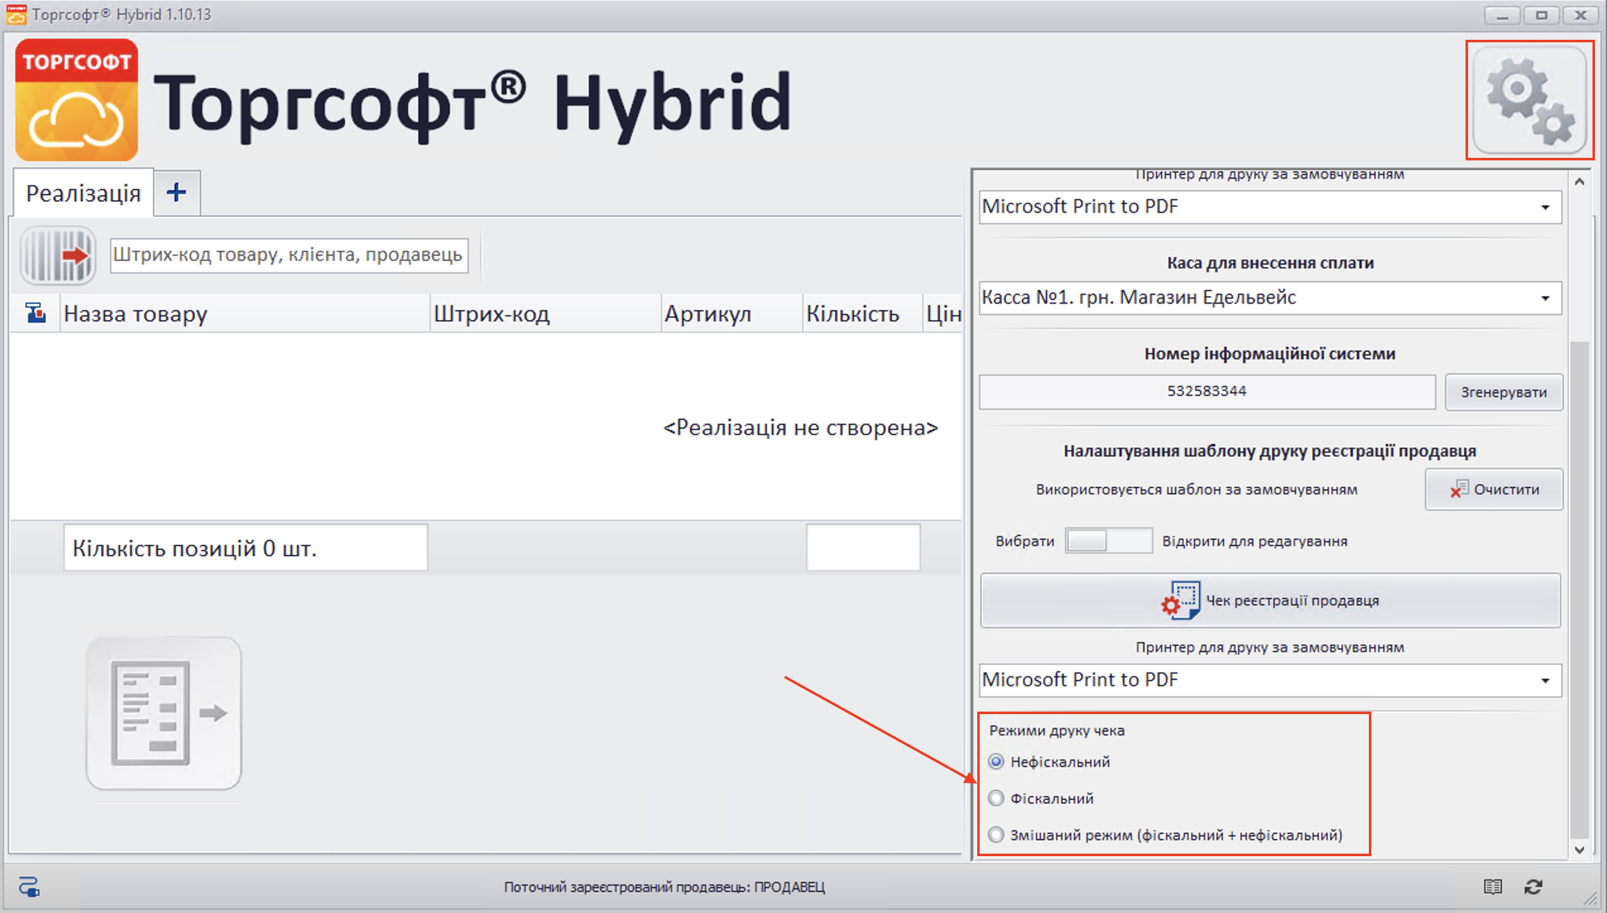Select the Нефіскальний print mode
The image size is (1607, 913).
tap(996, 762)
